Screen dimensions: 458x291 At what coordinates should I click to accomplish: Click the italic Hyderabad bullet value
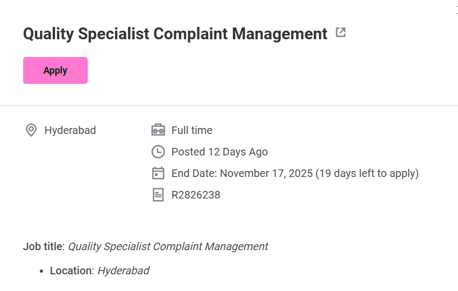123,271
